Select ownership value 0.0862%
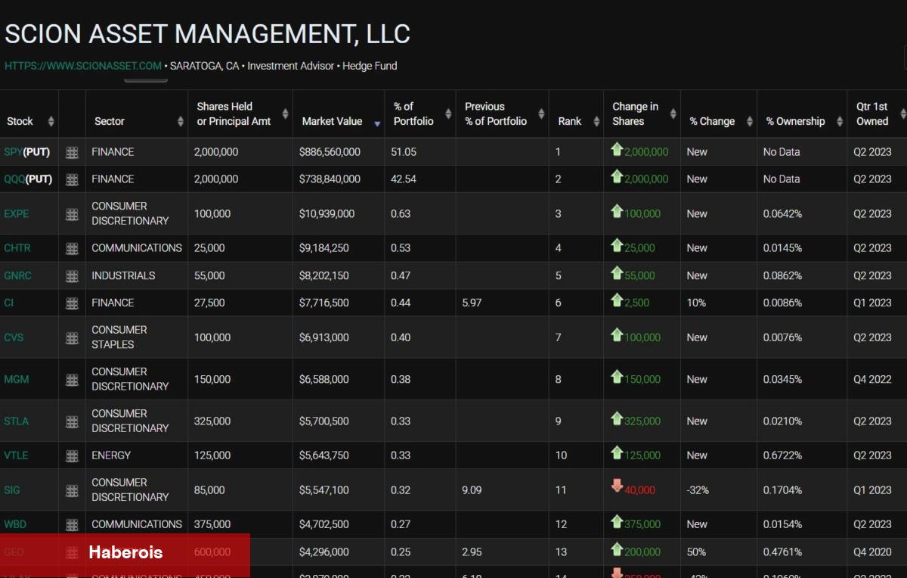The height and width of the screenshot is (578, 907). coord(782,276)
